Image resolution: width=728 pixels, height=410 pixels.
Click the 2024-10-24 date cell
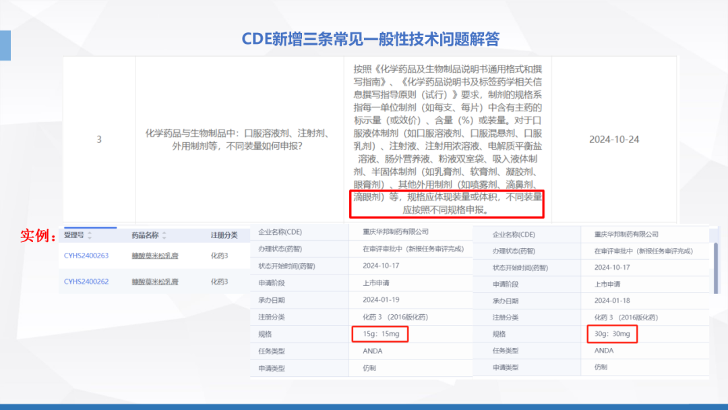[x=614, y=140]
